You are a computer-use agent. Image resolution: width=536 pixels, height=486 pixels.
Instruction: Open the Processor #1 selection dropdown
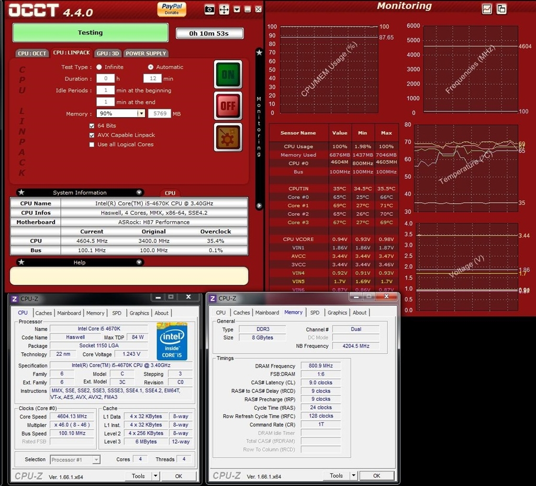(96, 460)
